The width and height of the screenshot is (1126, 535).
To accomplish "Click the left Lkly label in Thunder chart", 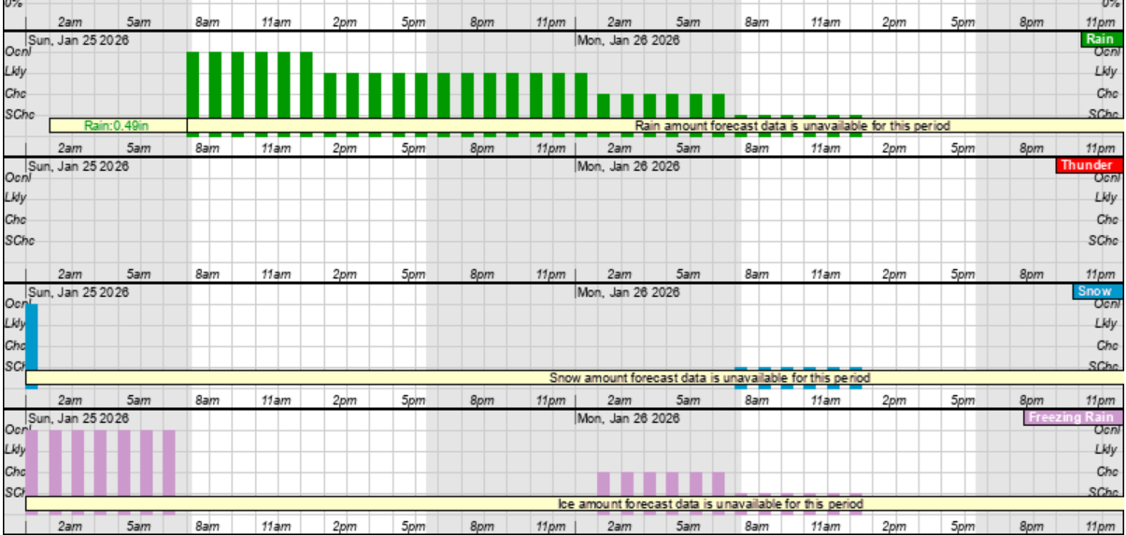I will pos(15,198).
